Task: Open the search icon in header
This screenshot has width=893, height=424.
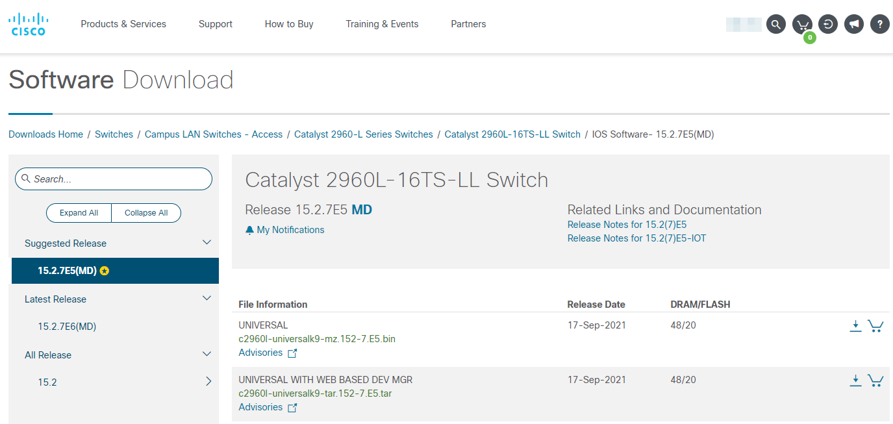Action: (x=776, y=25)
